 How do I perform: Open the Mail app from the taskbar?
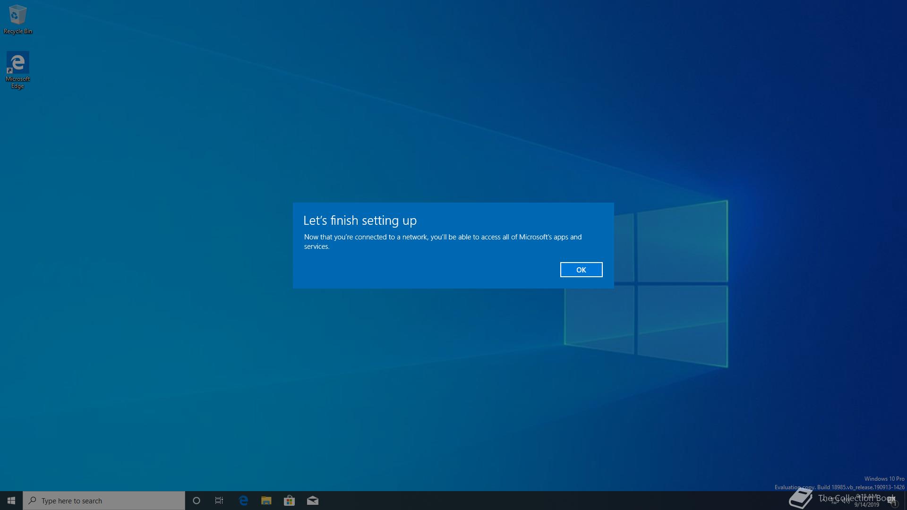pyautogui.click(x=312, y=501)
